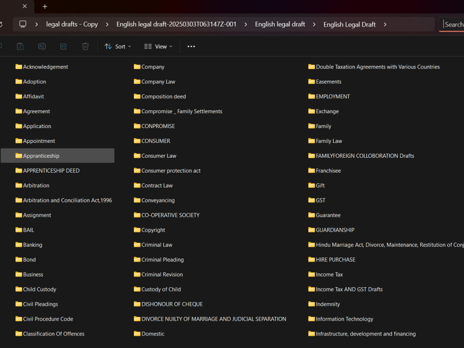Open a new tab with plus button

click(45, 6)
